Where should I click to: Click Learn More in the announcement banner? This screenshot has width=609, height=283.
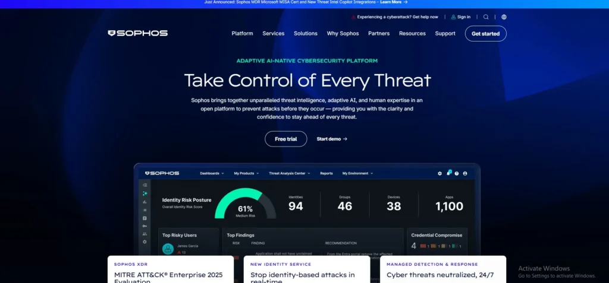[x=391, y=2]
